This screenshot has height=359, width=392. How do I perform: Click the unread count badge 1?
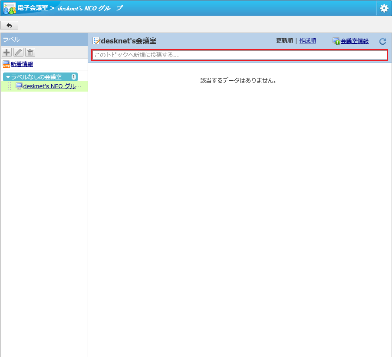pyautogui.click(x=73, y=77)
